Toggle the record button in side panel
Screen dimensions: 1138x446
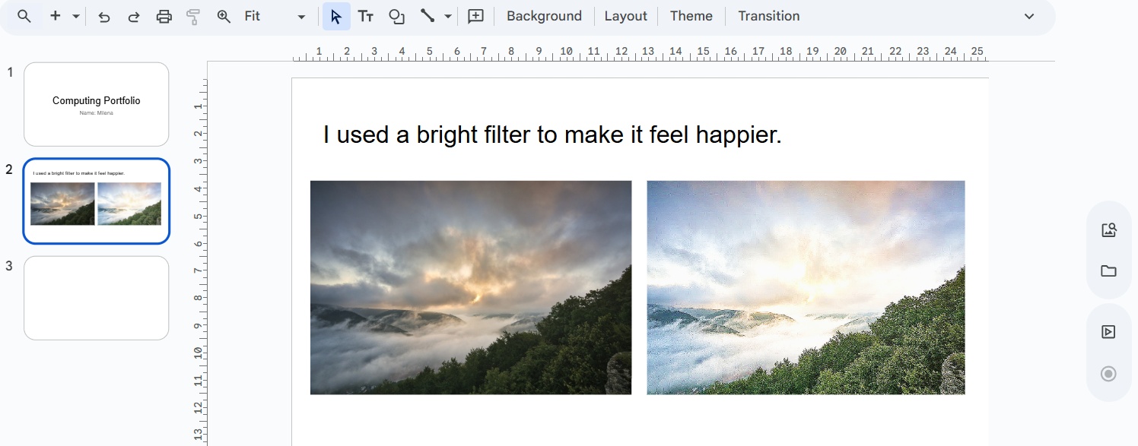pyautogui.click(x=1108, y=373)
